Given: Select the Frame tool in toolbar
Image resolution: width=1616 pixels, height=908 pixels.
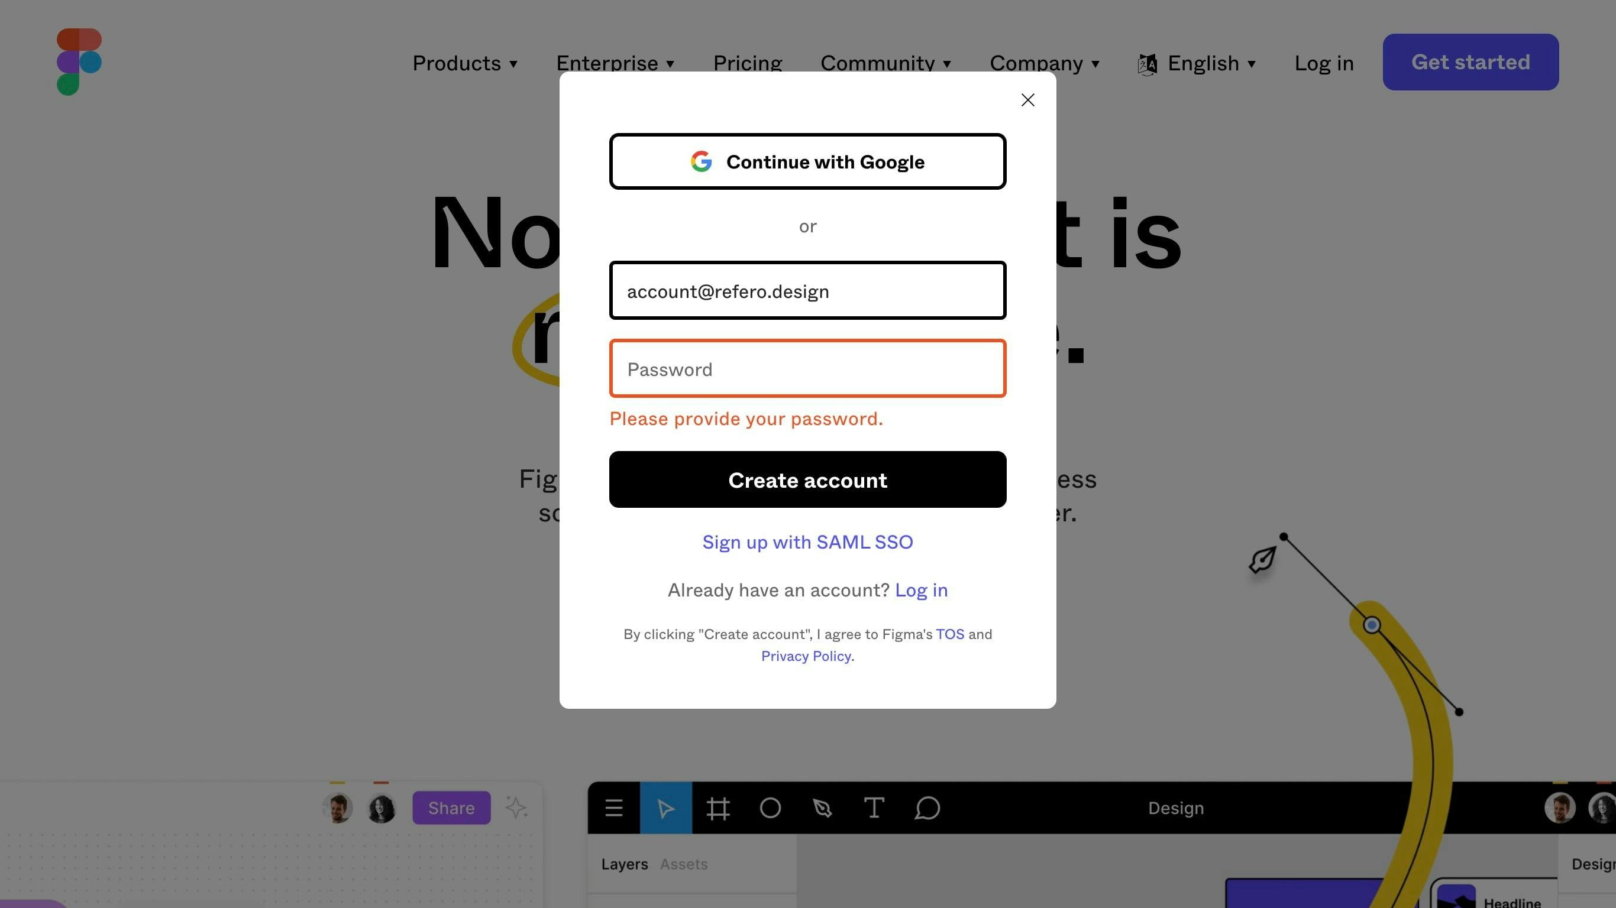Looking at the screenshot, I should click(x=718, y=806).
